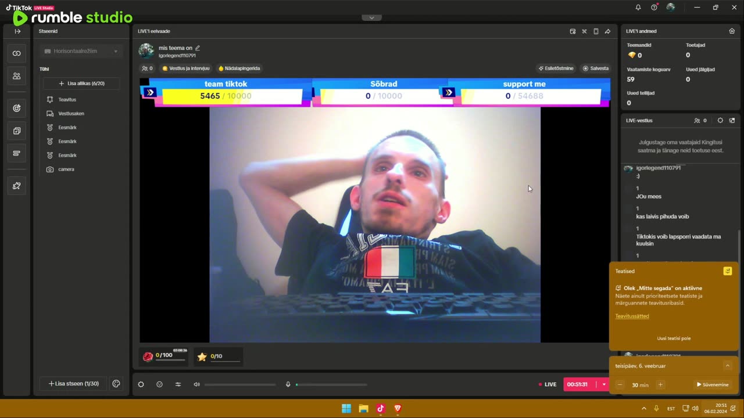Open the Horisontaalrežiim mode dropdown

(81, 51)
